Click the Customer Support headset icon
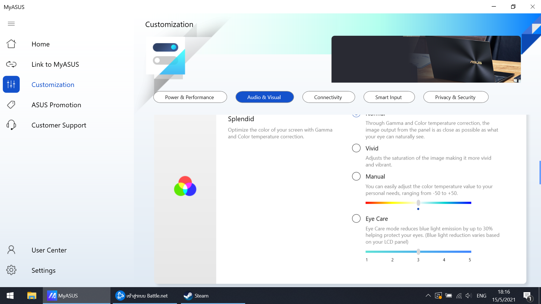The width and height of the screenshot is (541, 304). tap(11, 125)
